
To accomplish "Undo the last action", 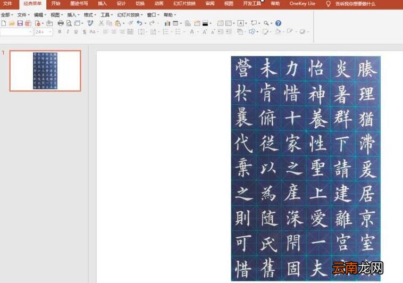I will click(139, 23).
